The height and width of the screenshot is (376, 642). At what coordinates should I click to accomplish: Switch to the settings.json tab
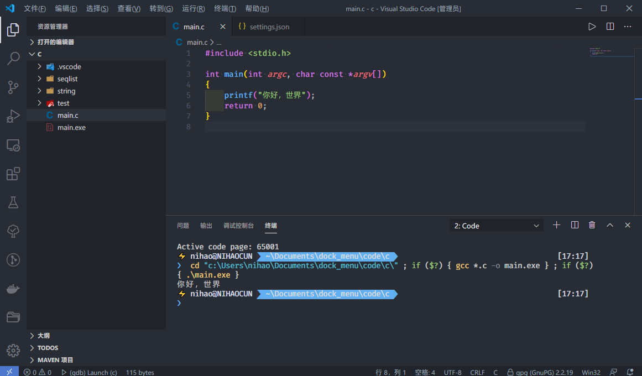tap(269, 27)
